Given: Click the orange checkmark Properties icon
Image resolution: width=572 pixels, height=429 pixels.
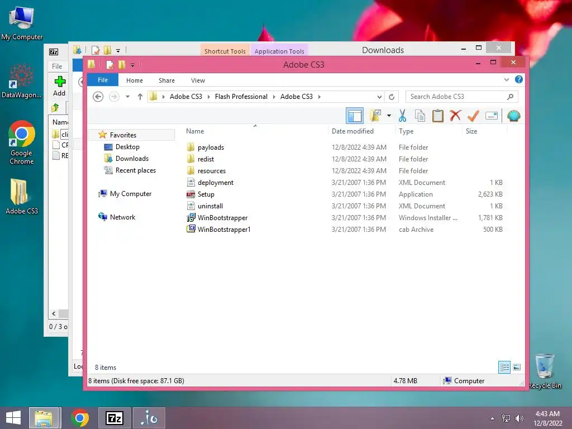Looking at the screenshot, I should [473, 116].
